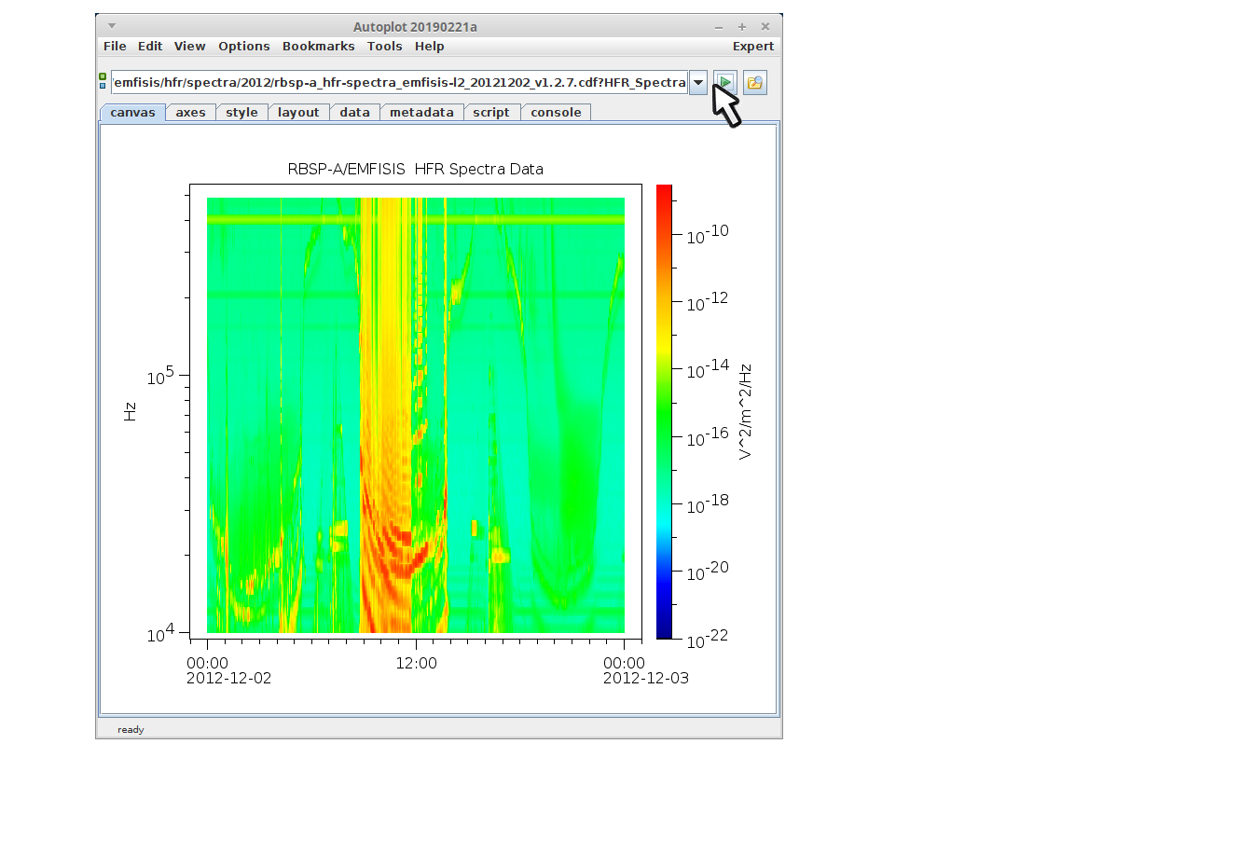Click inside the data URI text field
1254x854 pixels.
click(399, 83)
